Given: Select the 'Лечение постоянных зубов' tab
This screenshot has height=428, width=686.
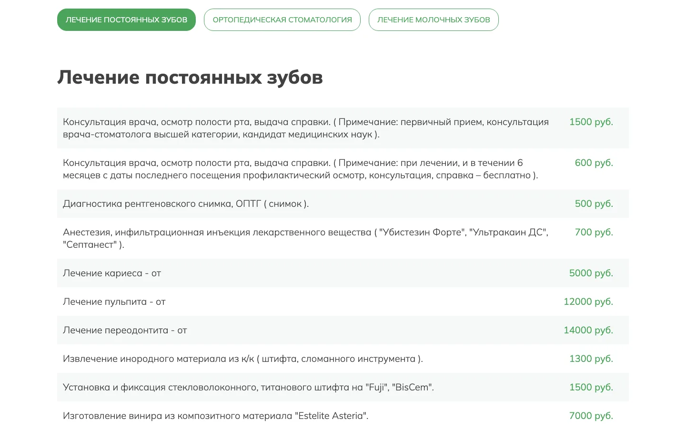Looking at the screenshot, I should [126, 19].
